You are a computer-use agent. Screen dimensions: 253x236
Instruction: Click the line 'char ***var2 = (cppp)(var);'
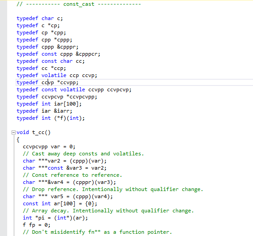coord(65,161)
